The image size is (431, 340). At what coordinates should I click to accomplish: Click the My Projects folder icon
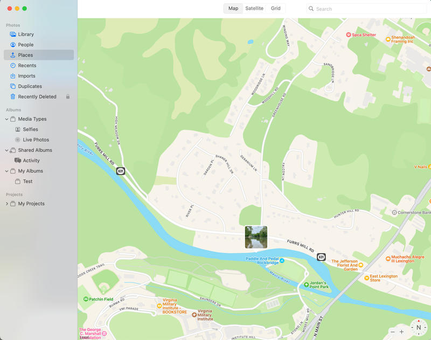pyautogui.click(x=12, y=204)
